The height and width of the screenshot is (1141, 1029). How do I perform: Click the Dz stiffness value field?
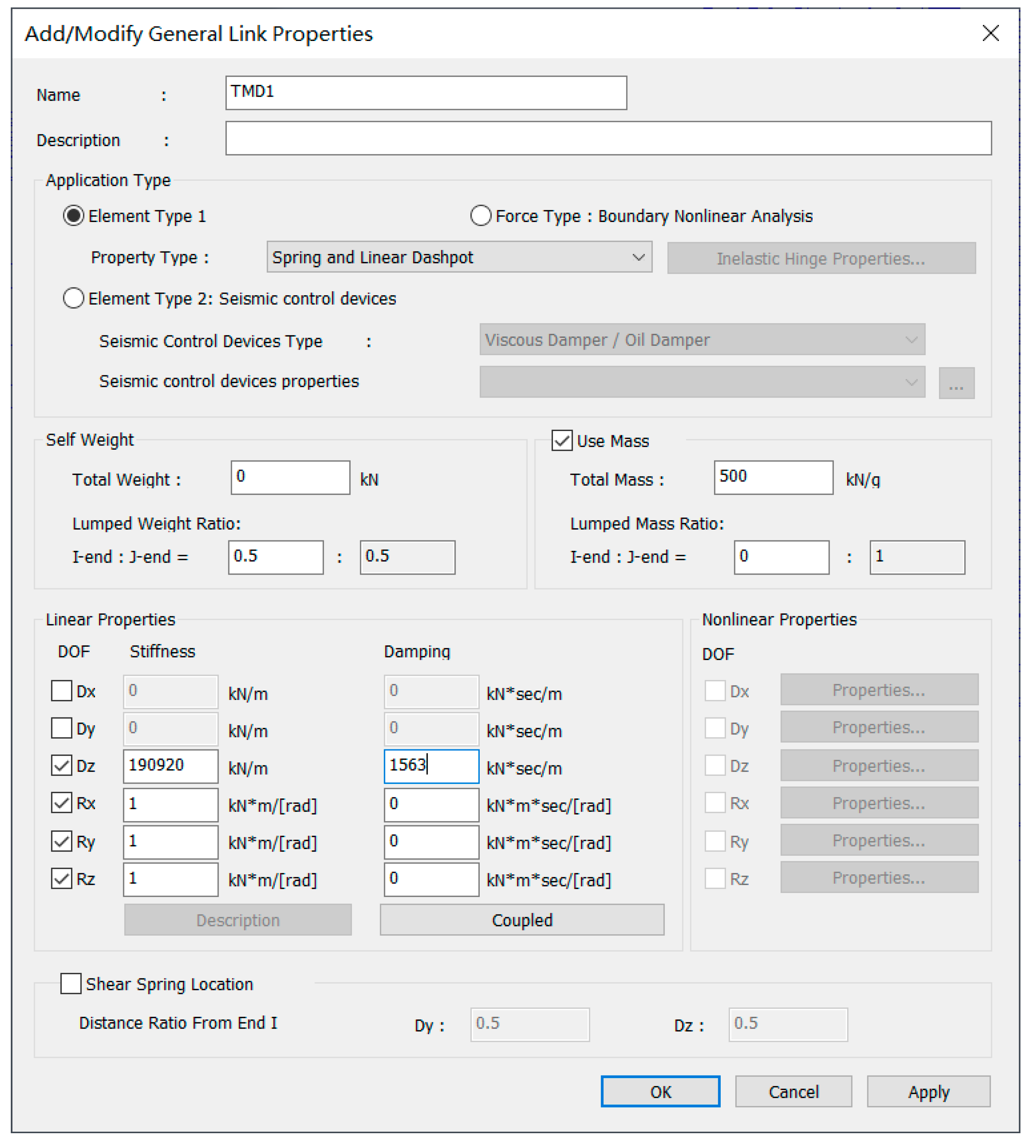(170, 766)
